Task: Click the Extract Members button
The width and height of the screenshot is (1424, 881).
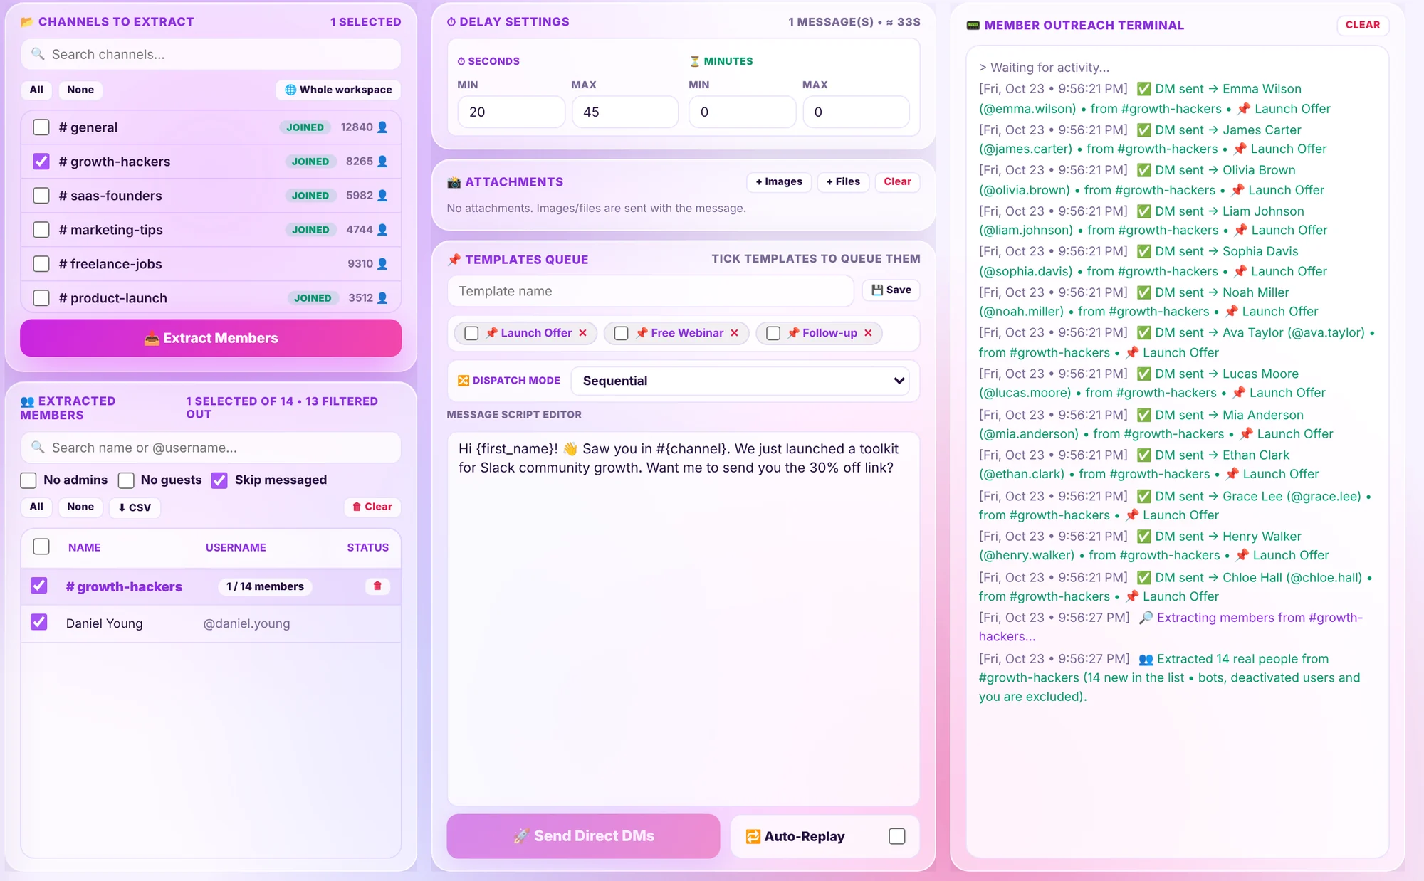Action: click(211, 338)
